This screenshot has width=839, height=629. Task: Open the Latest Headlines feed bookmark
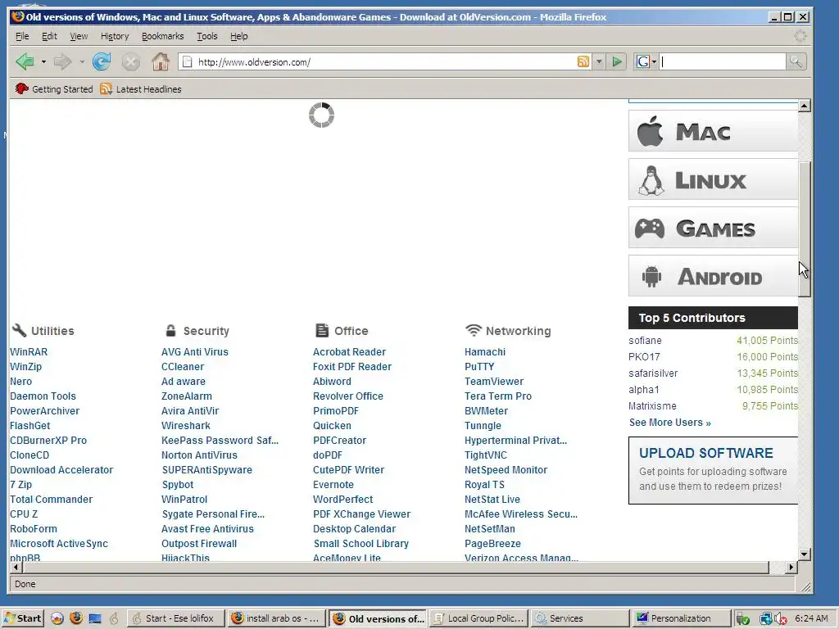pyautogui.click(x=141, y=88)
